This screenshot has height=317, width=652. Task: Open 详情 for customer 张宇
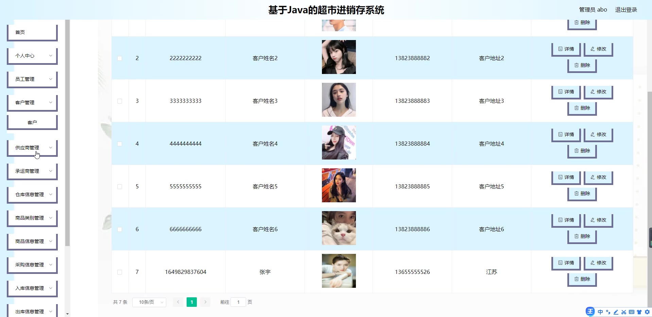pyautogui.click(x=566, y=263)
